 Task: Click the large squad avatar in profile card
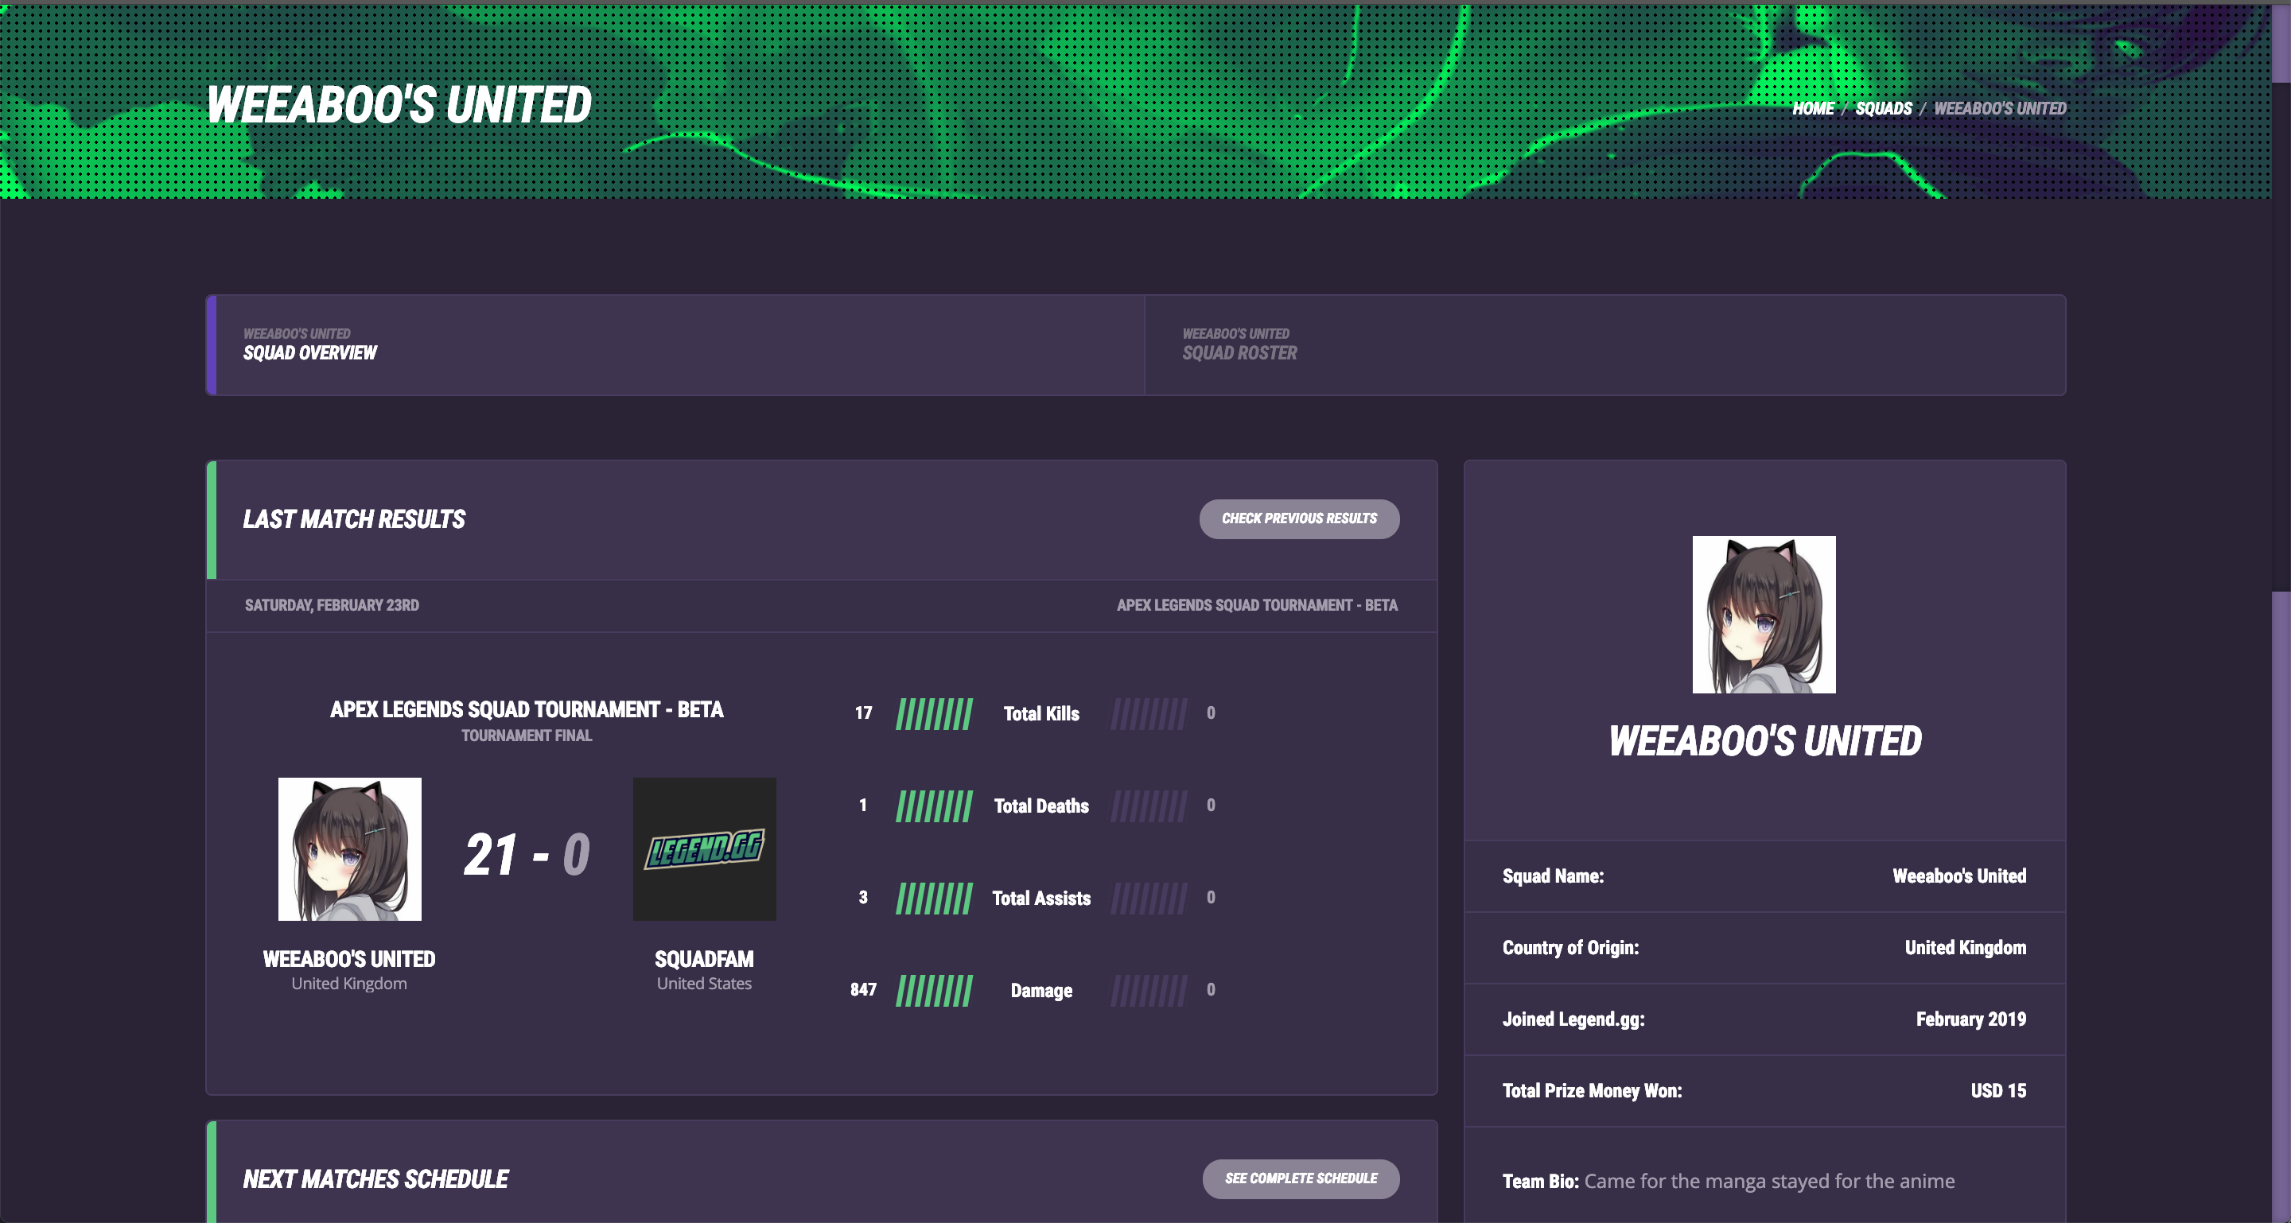pos(1764,614)
